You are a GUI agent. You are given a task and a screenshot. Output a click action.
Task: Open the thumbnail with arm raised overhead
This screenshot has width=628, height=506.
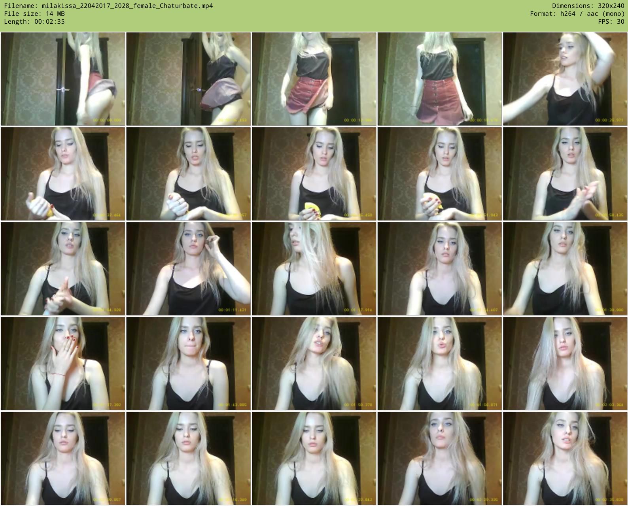coord(565,79)
